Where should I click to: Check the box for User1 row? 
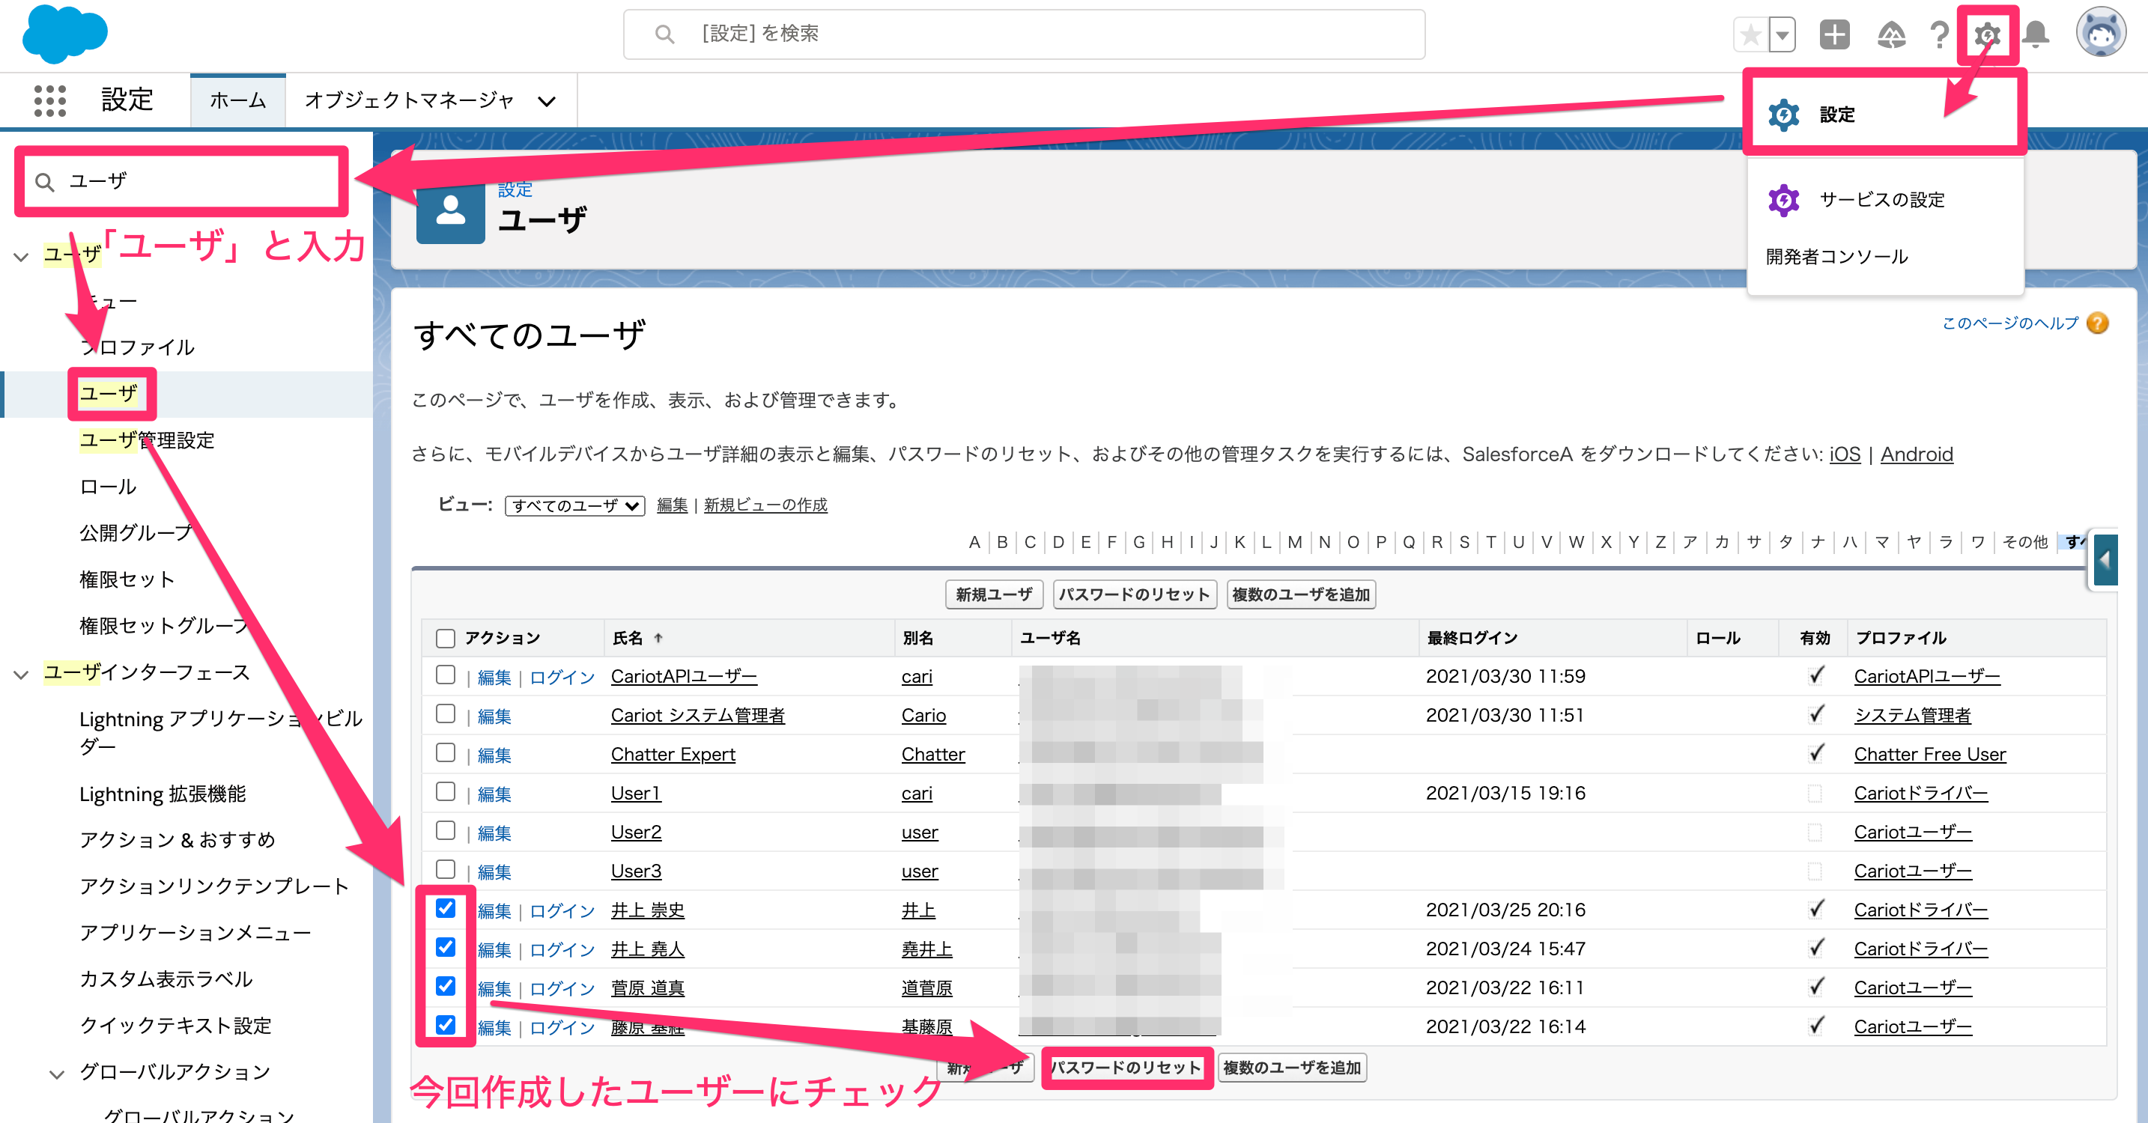click(x=446, y=791)
